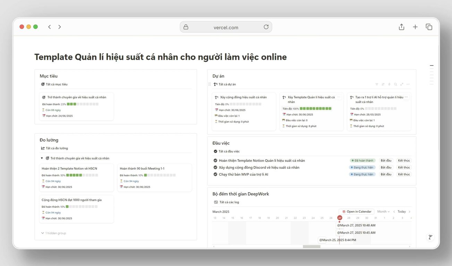Click Kết thúc for Hoàn thiện Template task
452x266 pixels.
(x=404, y=160)
